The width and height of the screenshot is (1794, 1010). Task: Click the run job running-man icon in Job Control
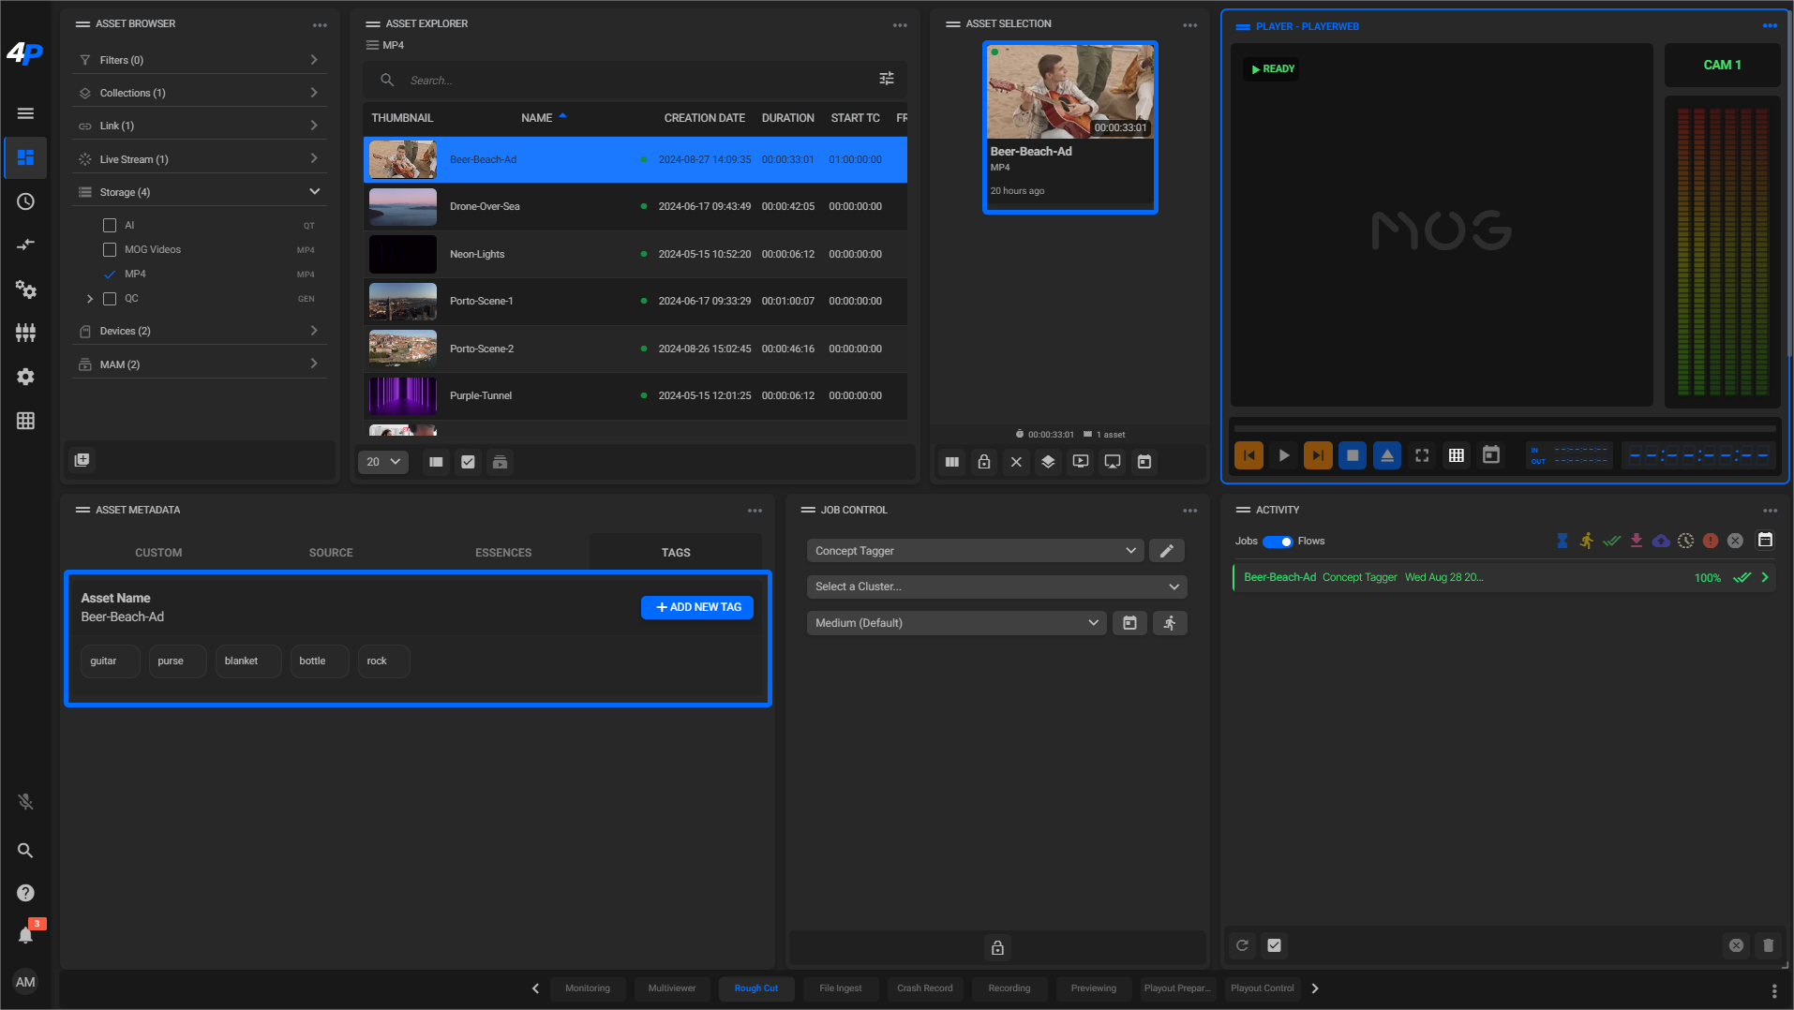pos(1170,623)
